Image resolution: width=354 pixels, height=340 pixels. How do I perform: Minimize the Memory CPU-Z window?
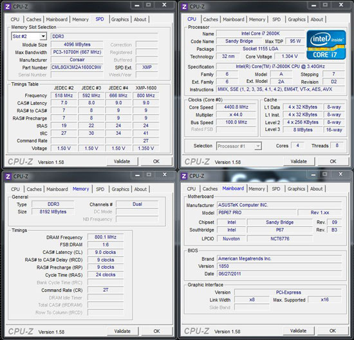(138, 175)
